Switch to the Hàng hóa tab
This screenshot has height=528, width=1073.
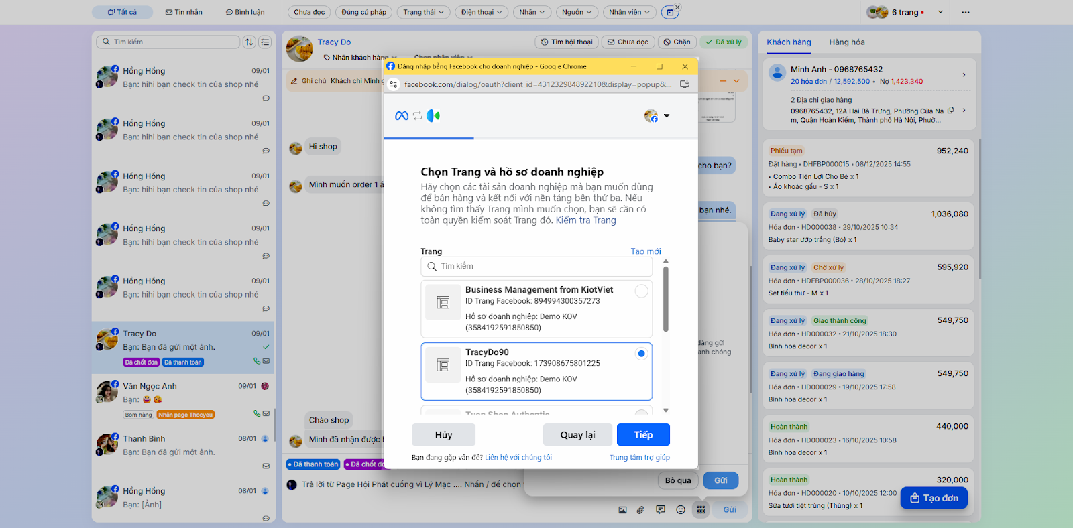point(847,42)
